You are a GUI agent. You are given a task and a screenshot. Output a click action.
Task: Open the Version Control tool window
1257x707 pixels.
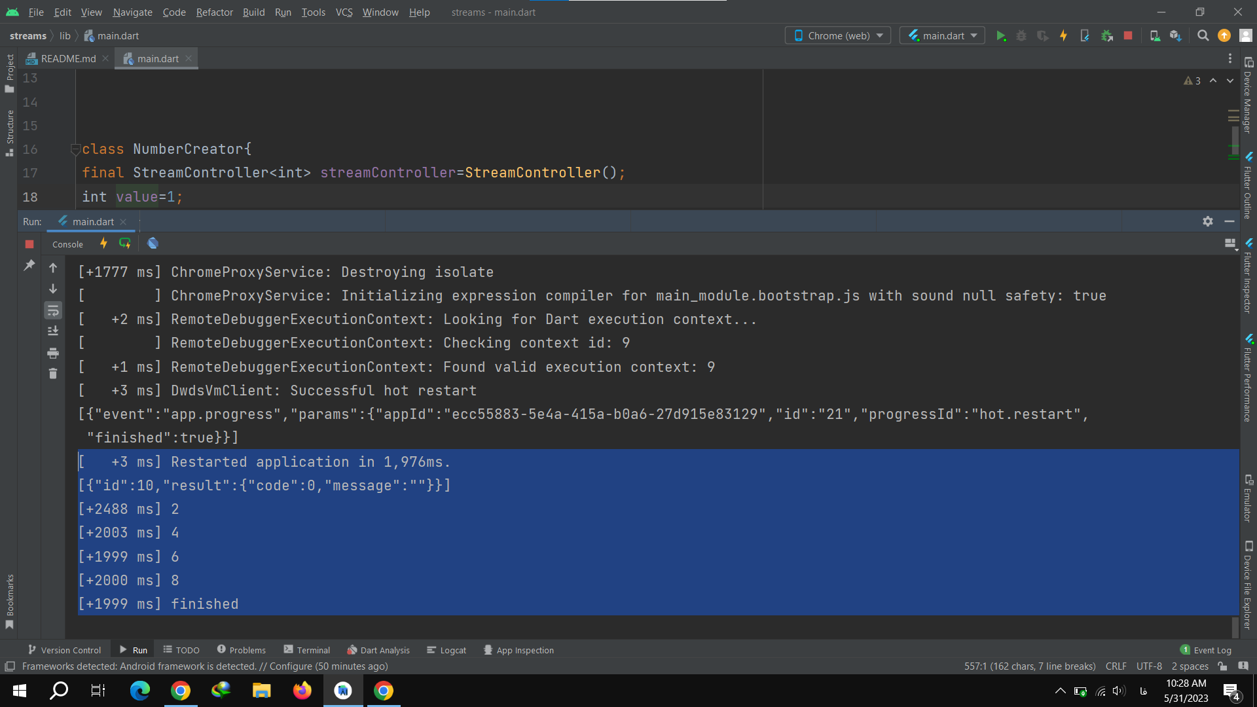tap(64, 650)
